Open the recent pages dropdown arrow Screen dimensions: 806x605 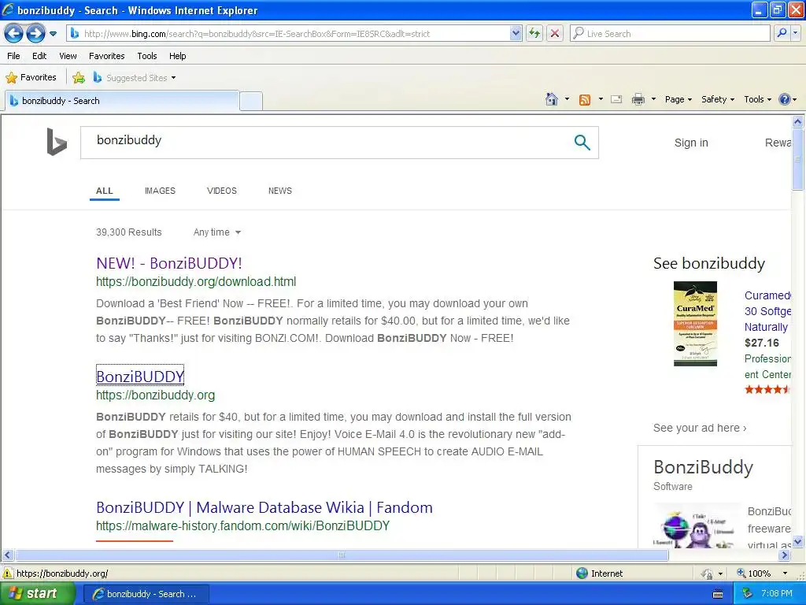[x=53, y=34]
